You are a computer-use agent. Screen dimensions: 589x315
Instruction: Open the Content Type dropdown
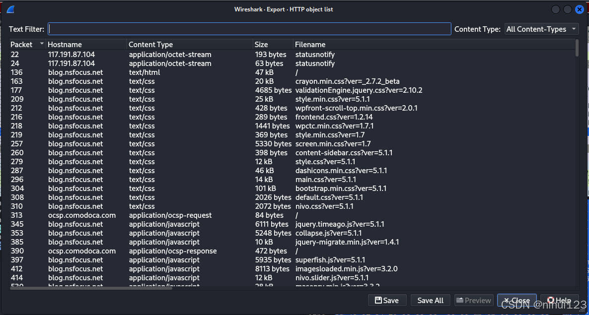coord(541,29)
